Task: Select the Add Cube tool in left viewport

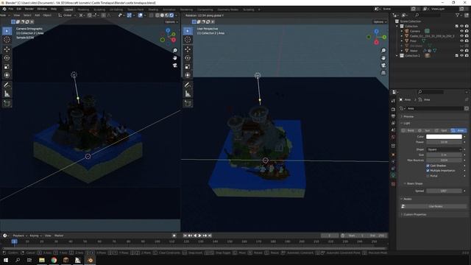Action: point(7,104)
